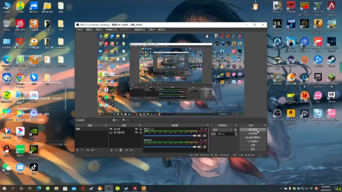Pop out the Controls dock via header icon
This screenshot has width=342, height=192.
tap(265, 125)
